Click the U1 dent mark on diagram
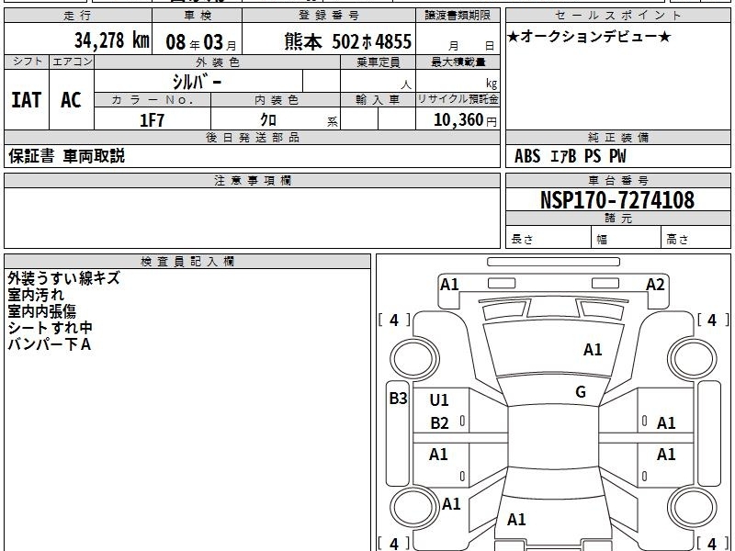 point(439,400)
